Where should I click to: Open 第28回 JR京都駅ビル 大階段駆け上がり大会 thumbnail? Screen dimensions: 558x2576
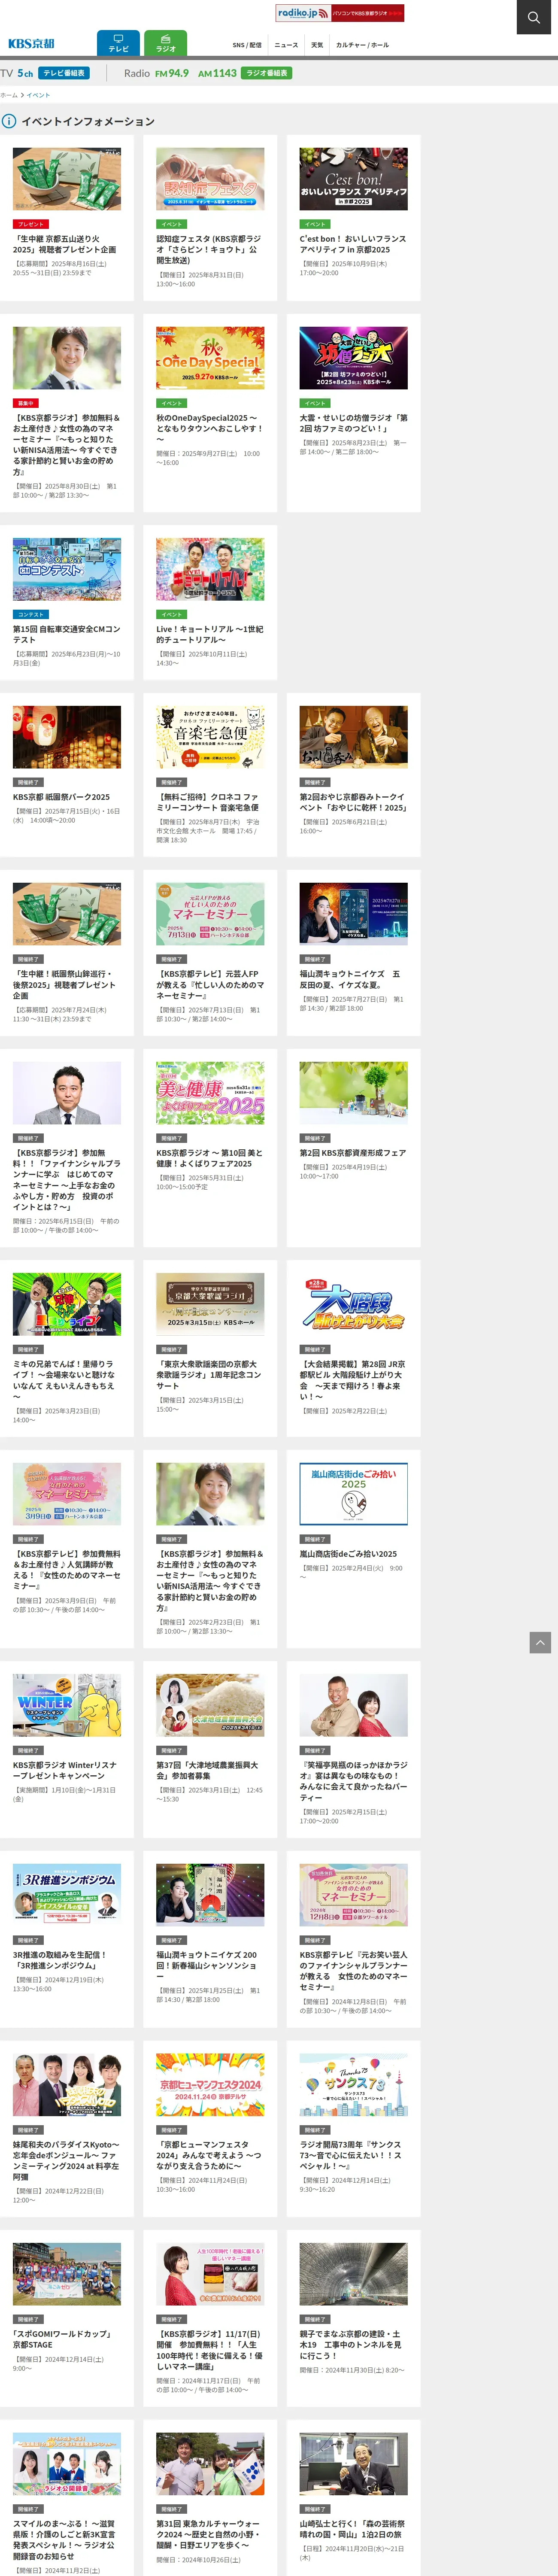[353, 1304]
